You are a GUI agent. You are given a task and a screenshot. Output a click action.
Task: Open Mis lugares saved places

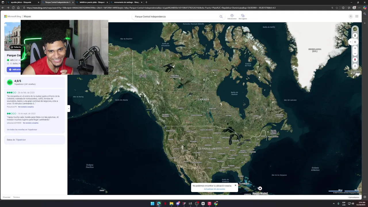click(x=243, y=17)
